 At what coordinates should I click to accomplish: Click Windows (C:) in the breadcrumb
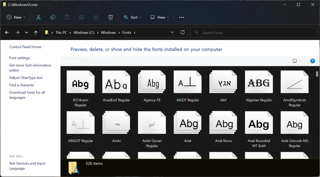coord(84,33)
